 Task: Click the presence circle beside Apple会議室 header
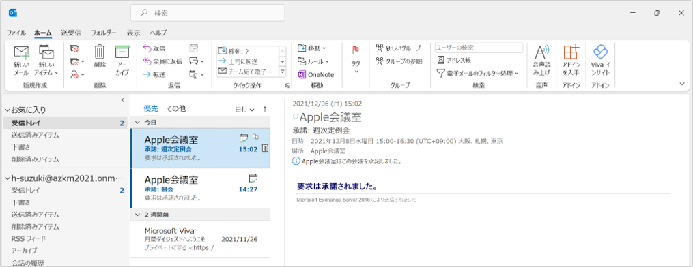click(x=296, y=116)
